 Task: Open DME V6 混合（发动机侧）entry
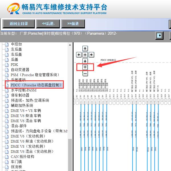point(32,151)
